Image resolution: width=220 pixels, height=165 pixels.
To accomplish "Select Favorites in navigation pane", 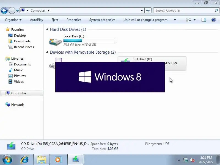I will [18, 30].
